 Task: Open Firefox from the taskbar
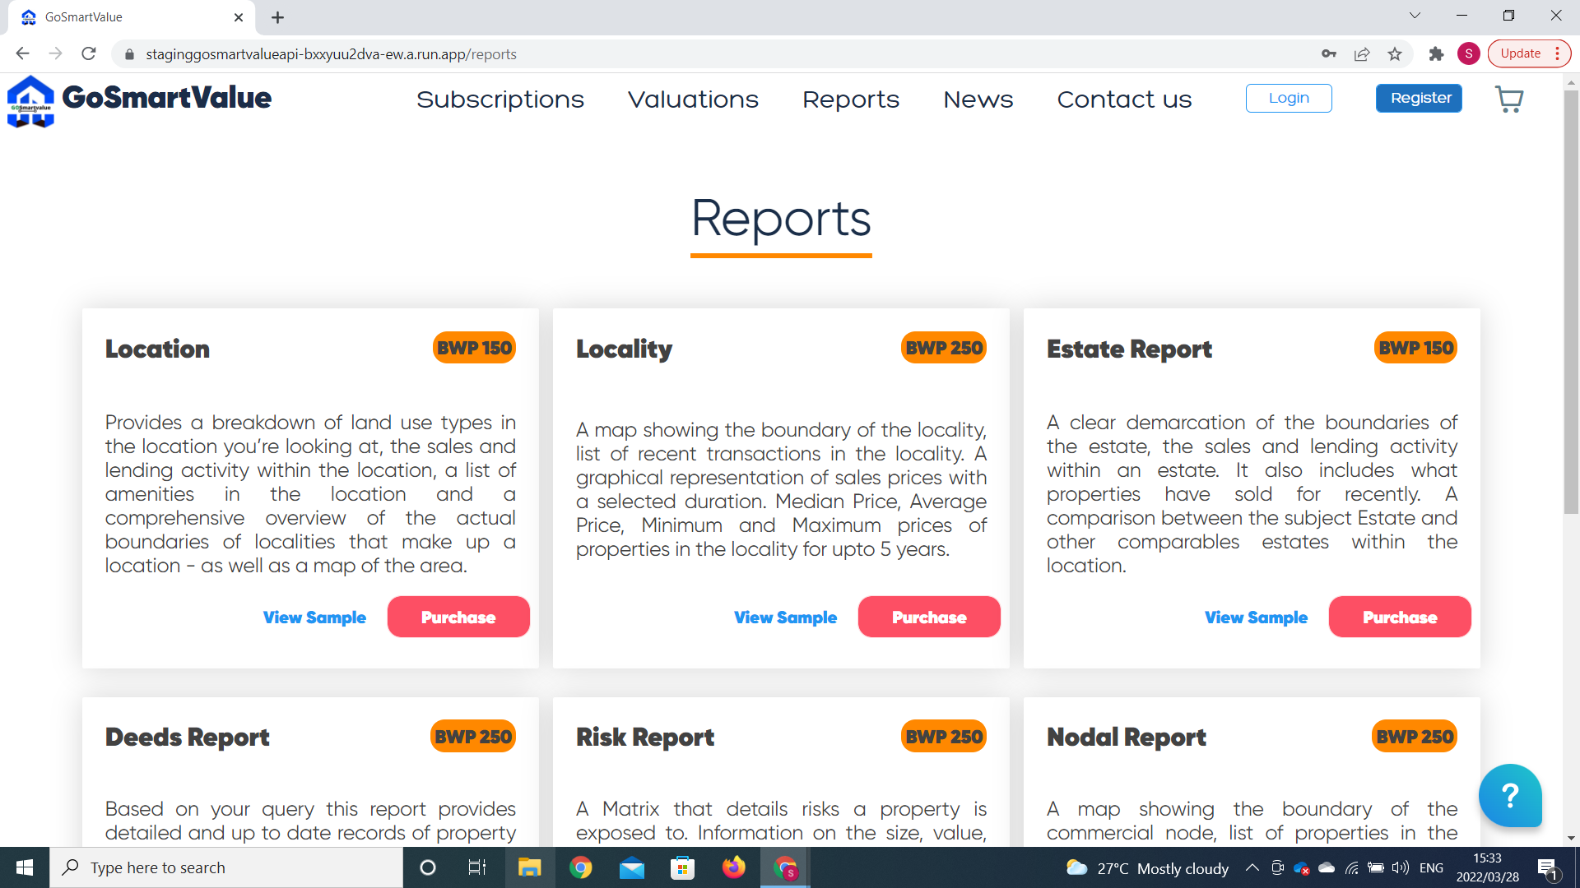click(x=733, y=867)
